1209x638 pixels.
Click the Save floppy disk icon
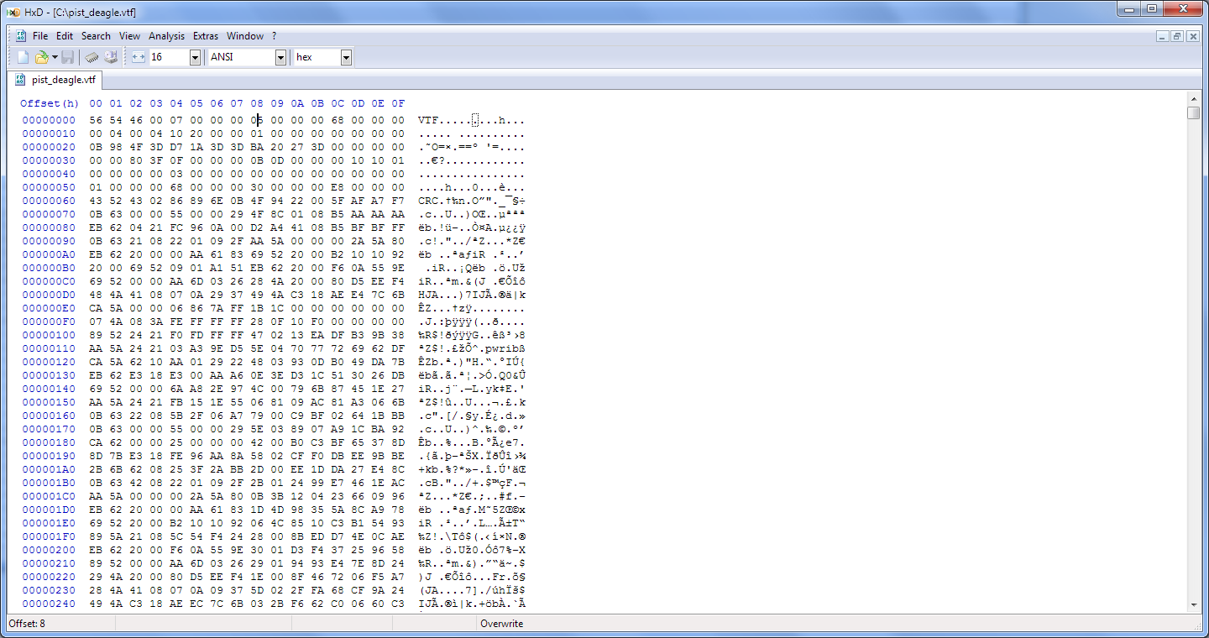pyautogui.click(x=68, y=57)
